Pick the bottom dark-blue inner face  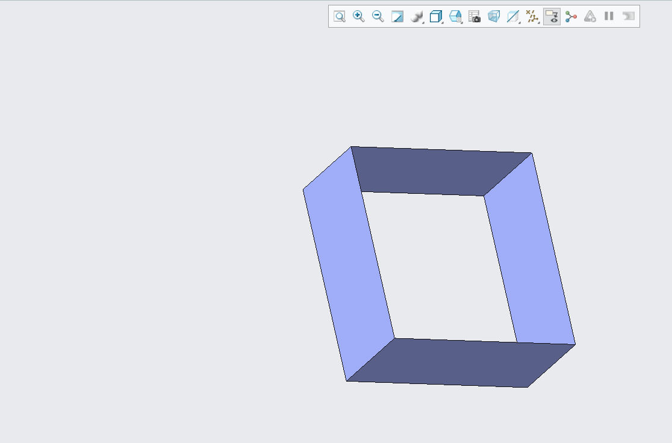click(x=461, y=362)
